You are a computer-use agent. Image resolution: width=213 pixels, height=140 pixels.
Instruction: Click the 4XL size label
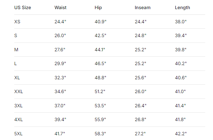pyautogui.click(x=18, y=119)
